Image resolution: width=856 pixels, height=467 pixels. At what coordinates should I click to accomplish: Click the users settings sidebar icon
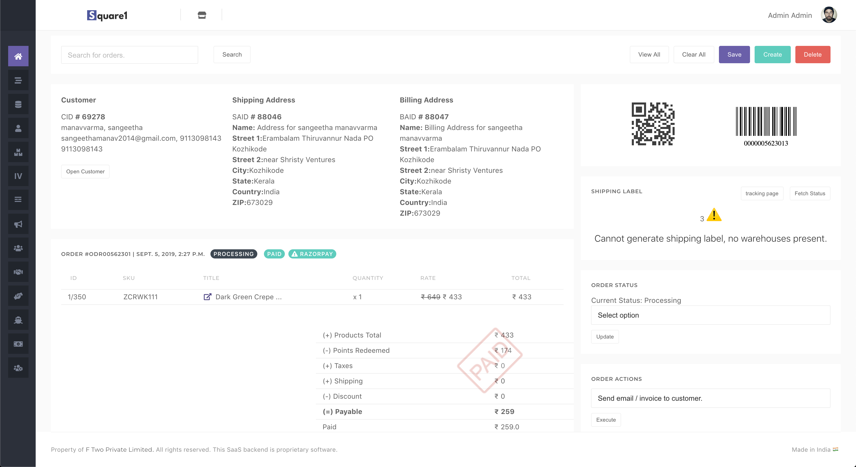pos(18,368)
